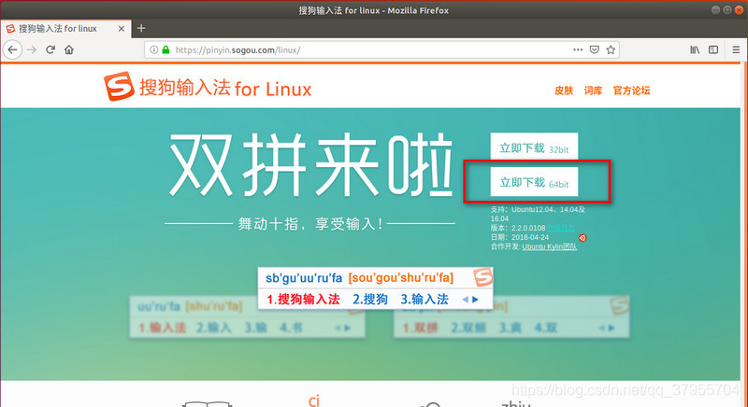Click the 日期:2018-04-24 text
The image size is (748, 407).
pyautogui.click(x=520, y=237)
